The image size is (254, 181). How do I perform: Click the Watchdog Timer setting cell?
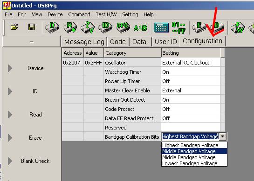[x=191, y=72]
